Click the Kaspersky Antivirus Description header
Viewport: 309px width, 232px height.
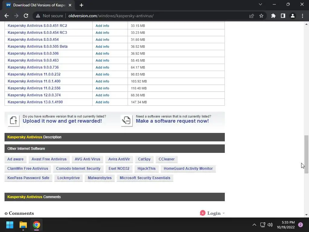click(114, 137)
